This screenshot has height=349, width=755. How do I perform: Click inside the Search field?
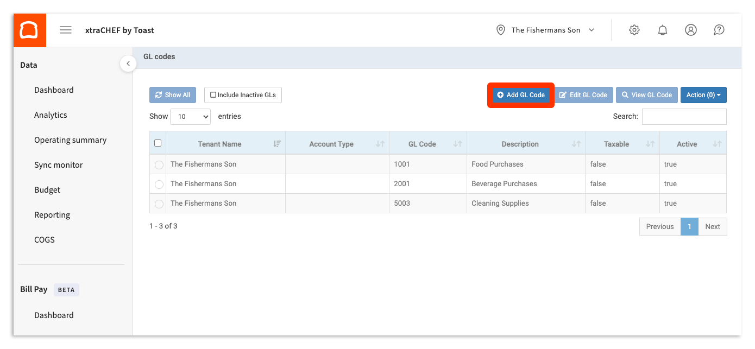[x=684, y=116]
